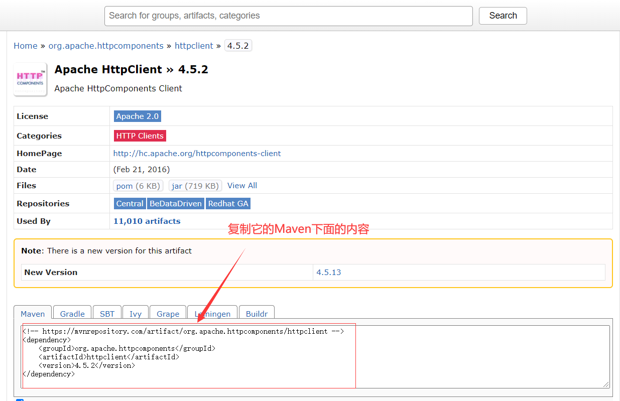Open the httpclient breadcrumb link
The image size is (620, 401).
pos(194,46)
